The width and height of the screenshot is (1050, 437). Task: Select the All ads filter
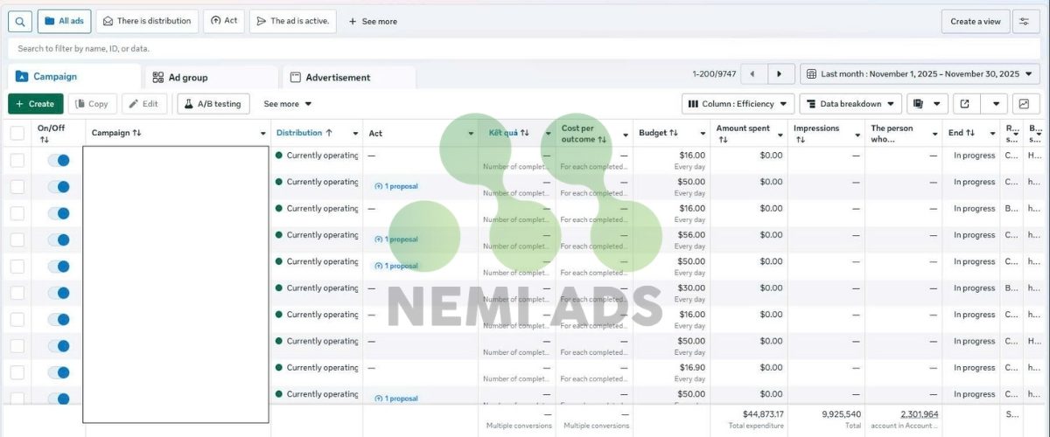click(x=66, y=21)
